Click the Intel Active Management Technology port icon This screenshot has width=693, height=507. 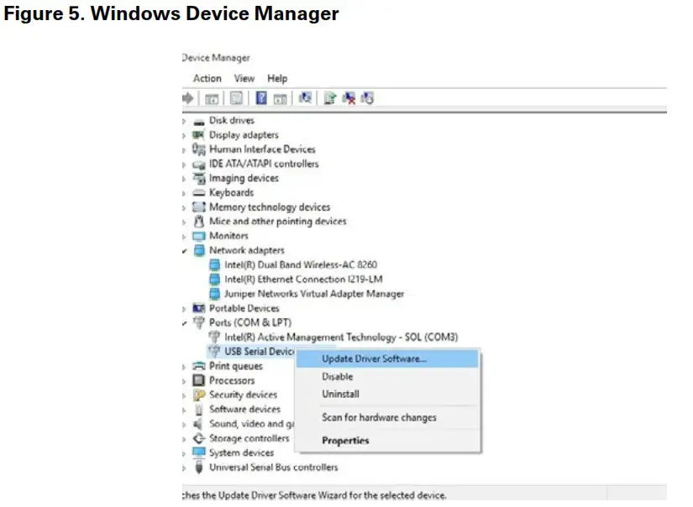(214, 337)
